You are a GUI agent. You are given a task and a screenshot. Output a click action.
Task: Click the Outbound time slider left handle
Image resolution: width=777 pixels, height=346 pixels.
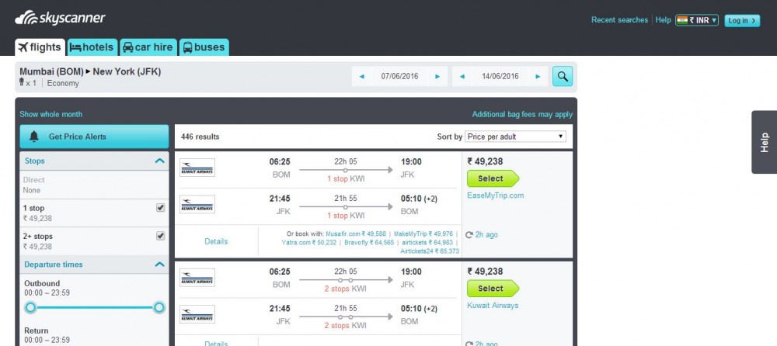tap(31, 308)
